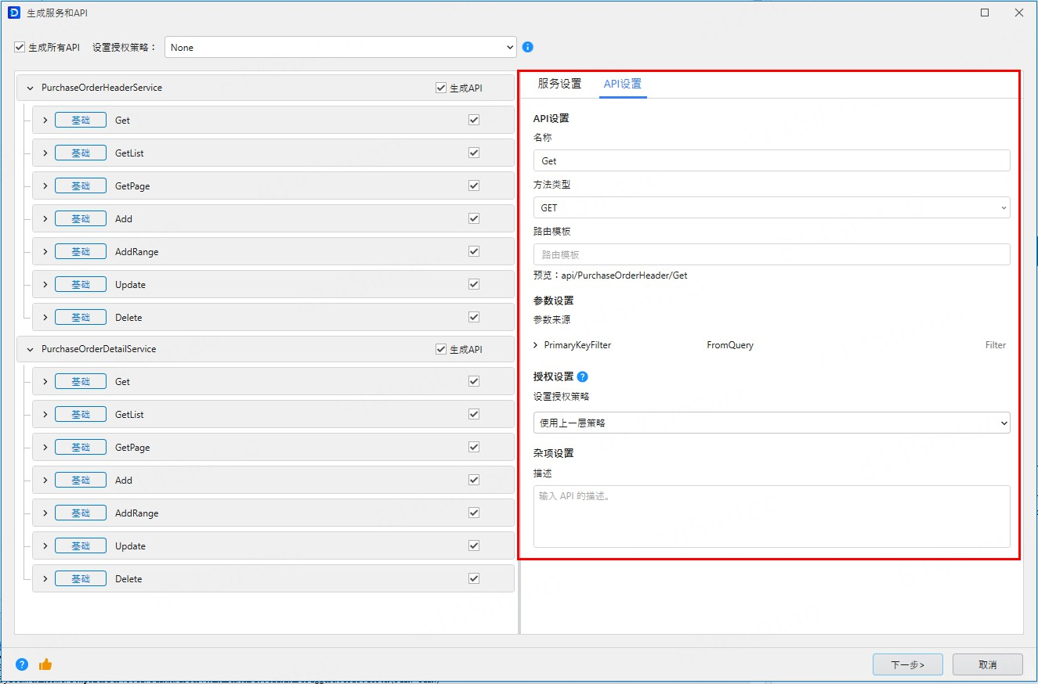Collapse the PurchaseOrderDetailService tree node

(31, 349)
